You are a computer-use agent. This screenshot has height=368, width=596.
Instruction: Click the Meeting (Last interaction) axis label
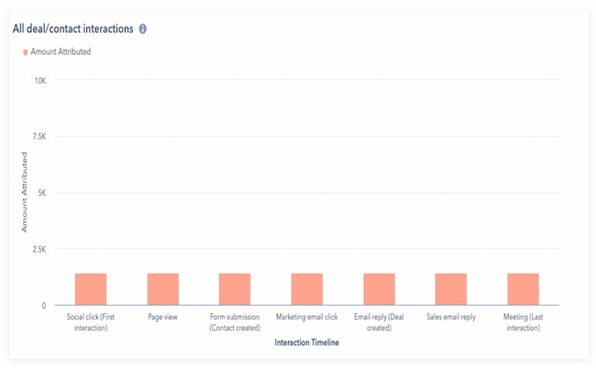[x=523, y=321]
